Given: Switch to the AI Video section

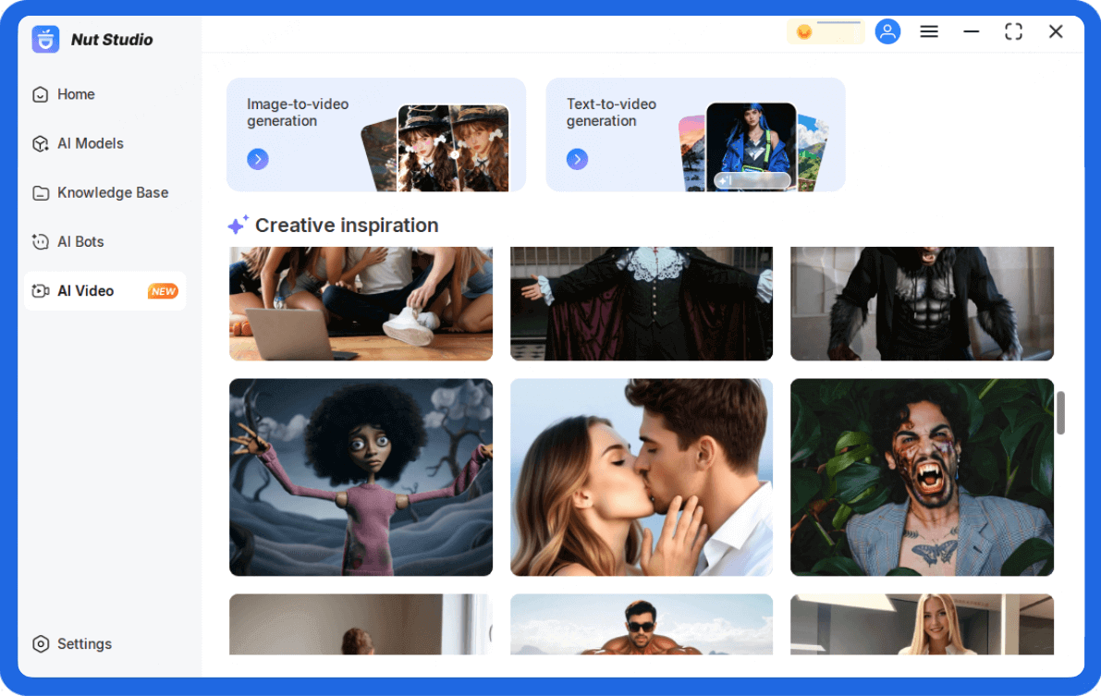Looking at the screenshot, I should (x=83, y=290).
